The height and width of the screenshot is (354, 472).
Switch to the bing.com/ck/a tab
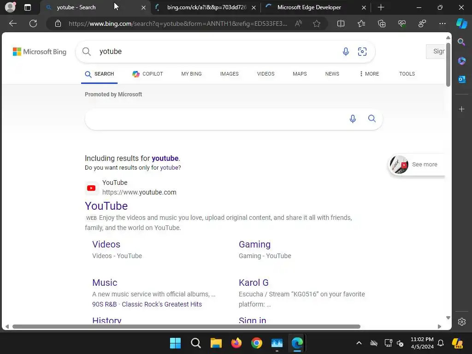[206, 7]
